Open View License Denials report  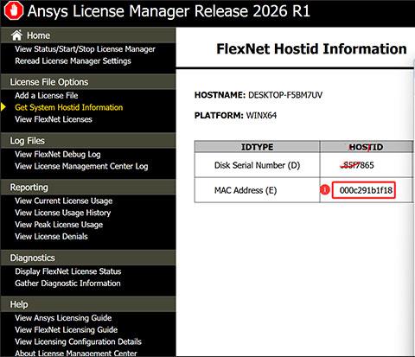click(x=51, y=237)
